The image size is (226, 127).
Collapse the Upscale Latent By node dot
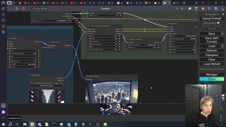pyautogui.click(x=127, y=39)
